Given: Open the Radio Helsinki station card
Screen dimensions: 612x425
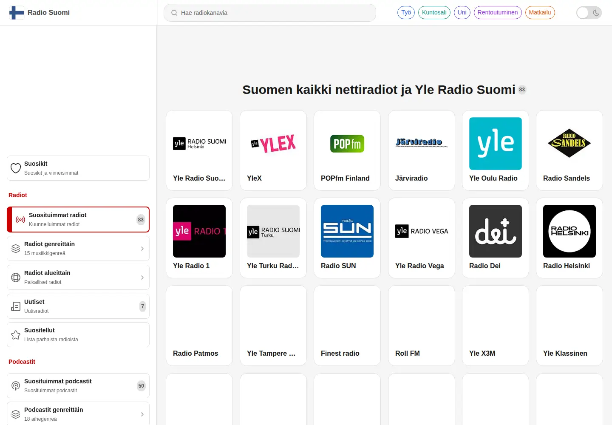Looking at the screenshot, I should 569,238.
